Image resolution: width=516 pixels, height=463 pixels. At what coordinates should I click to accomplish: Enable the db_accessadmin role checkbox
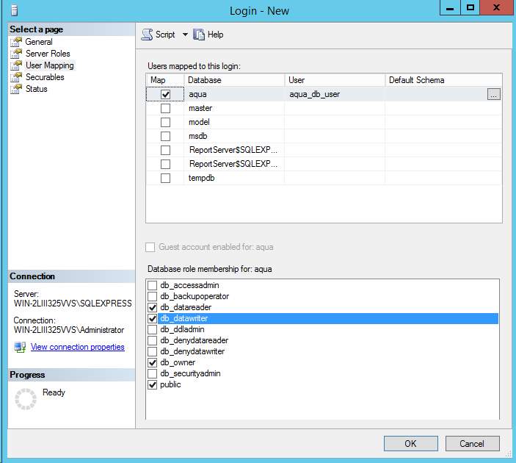(153, 285)
